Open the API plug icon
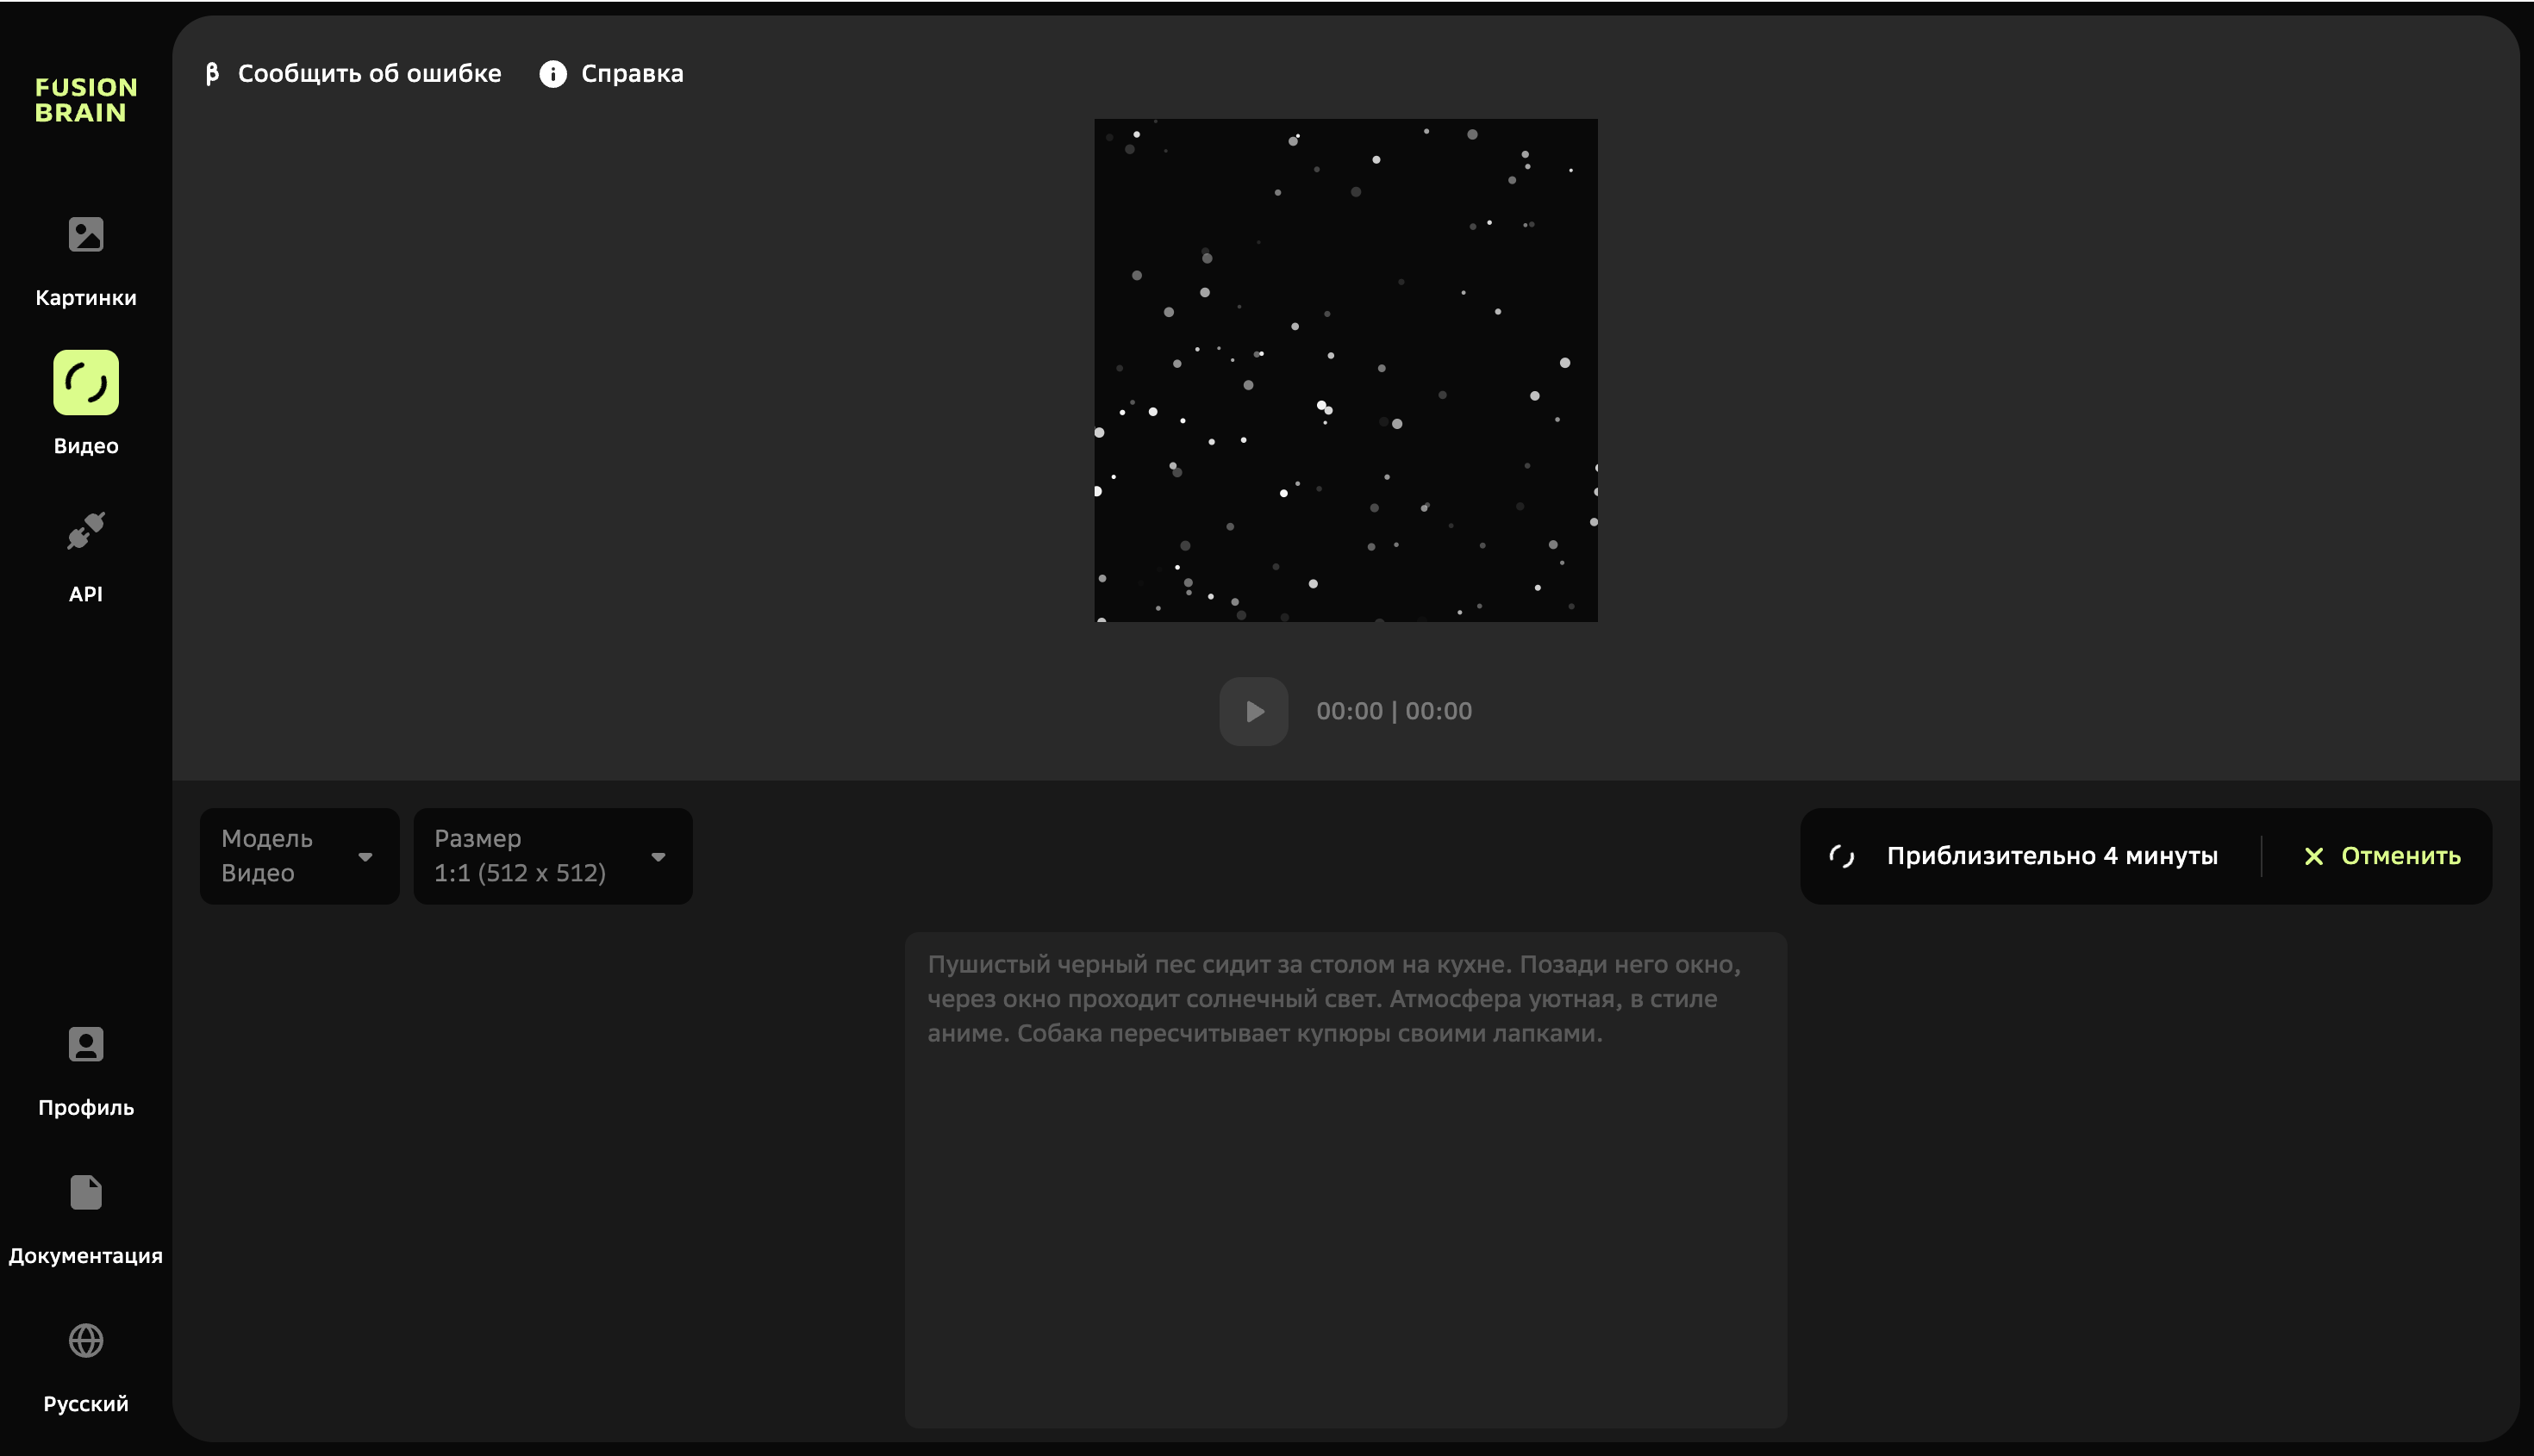This screenshot has height=1456, width=2534. click(x=86, y=531)
